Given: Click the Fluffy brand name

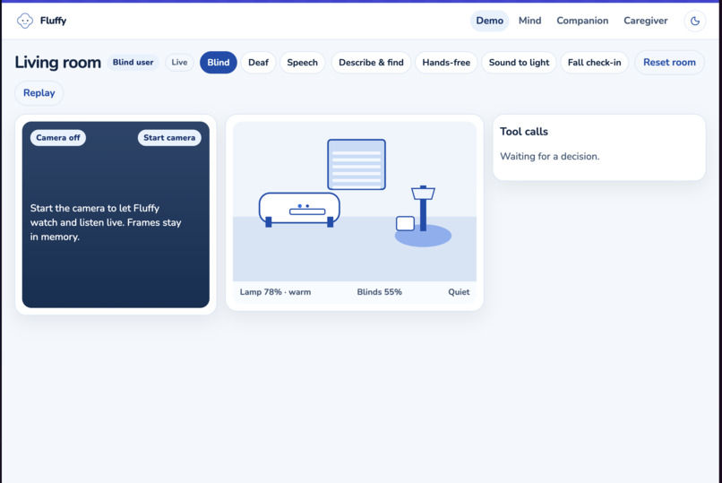Looking at the screenshot, I should click(53, 21).
